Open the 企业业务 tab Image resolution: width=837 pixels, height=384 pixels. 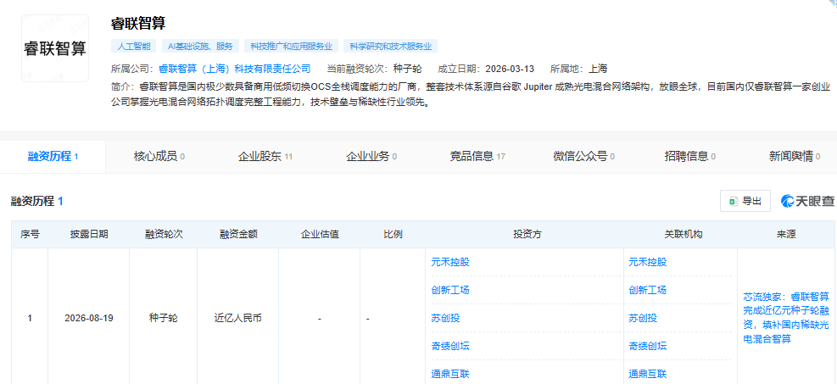371,157
